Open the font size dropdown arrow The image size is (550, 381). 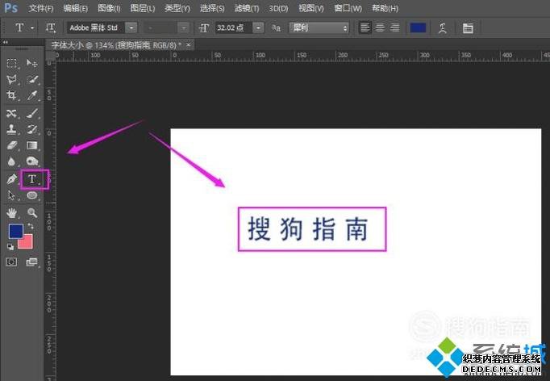(x=258, y=27)
